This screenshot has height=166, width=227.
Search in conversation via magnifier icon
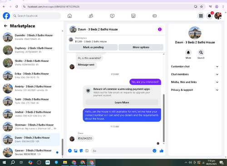[201, 52]
